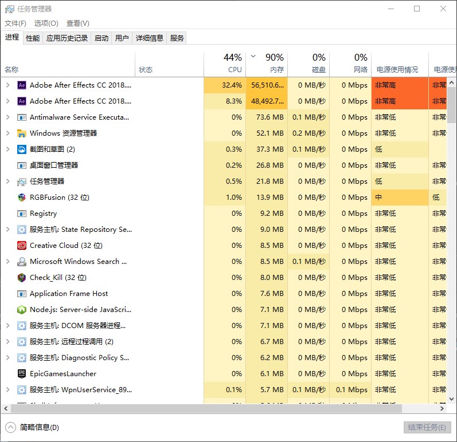Click the 任务管理器 process row icon
Viewport: 457px width, 442px height.
[22, 181]
